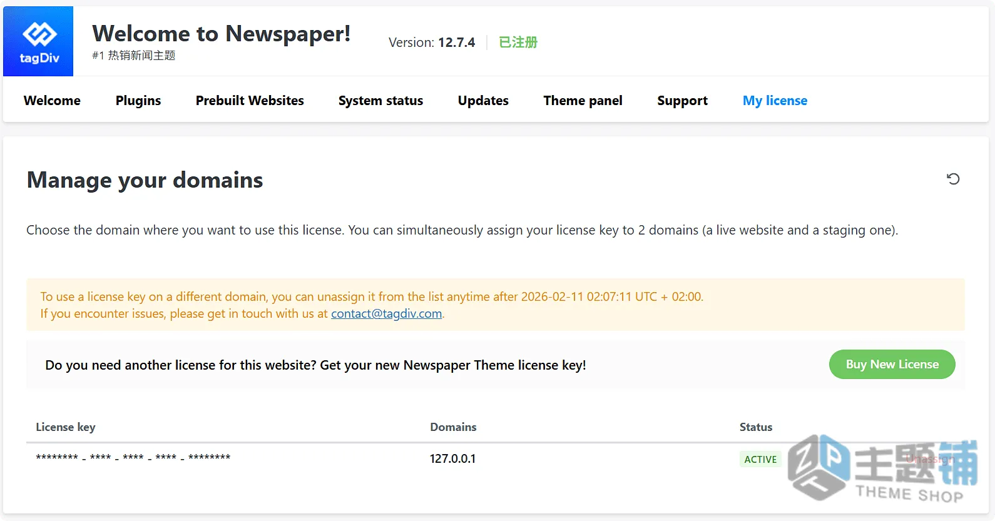Switch to the Plugins tab
The height and width of the screenshot is (521, 995).
click(138, 101)
